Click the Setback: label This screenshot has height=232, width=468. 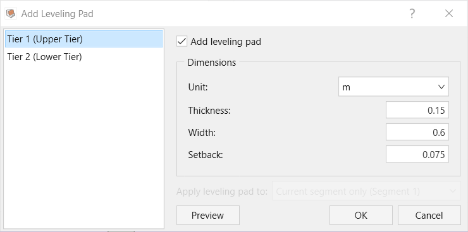(x=206, y=154)
